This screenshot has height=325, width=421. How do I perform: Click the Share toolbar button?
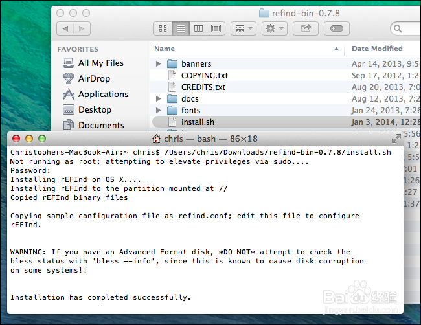pos(306,28)
